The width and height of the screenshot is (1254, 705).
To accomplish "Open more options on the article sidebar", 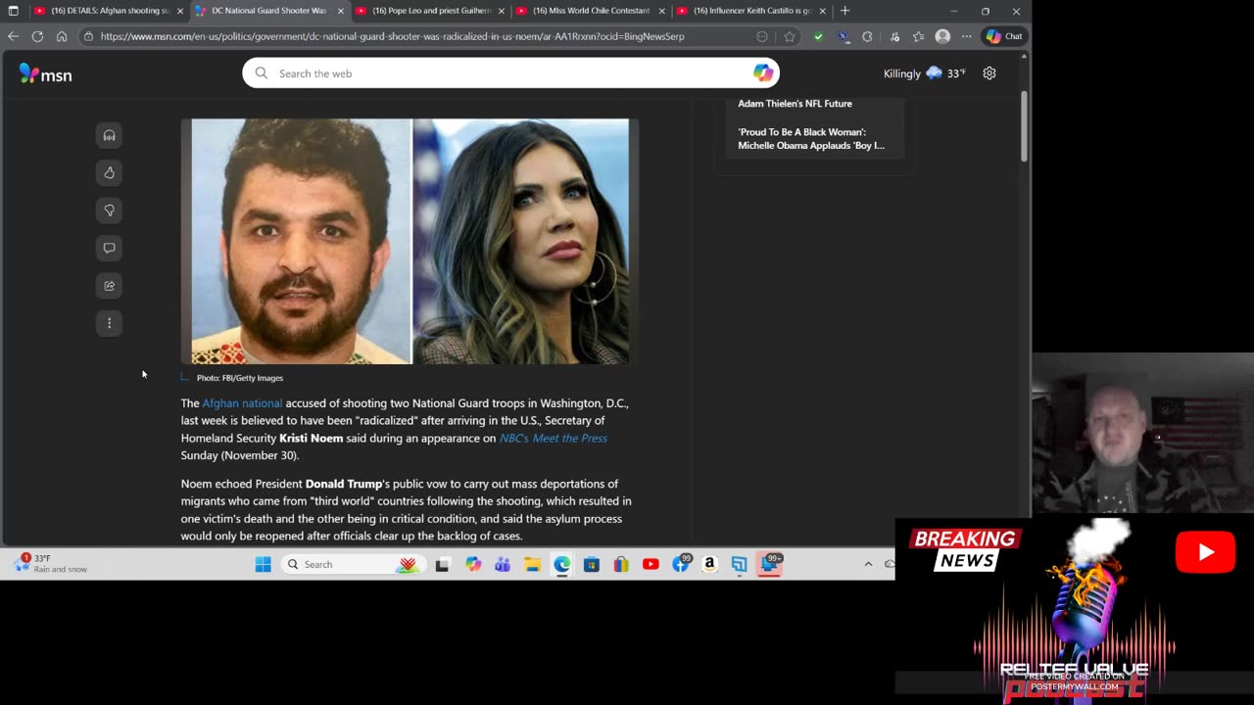I will (109, 323).
